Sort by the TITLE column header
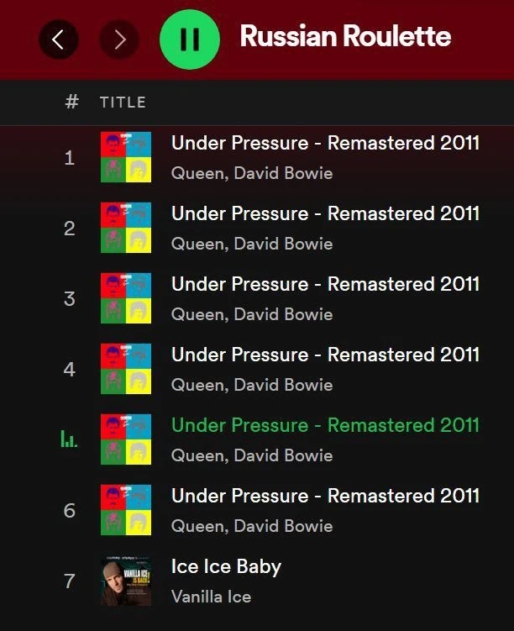The width and height of the screenshot is (514, 631). [x=123, y=103]
